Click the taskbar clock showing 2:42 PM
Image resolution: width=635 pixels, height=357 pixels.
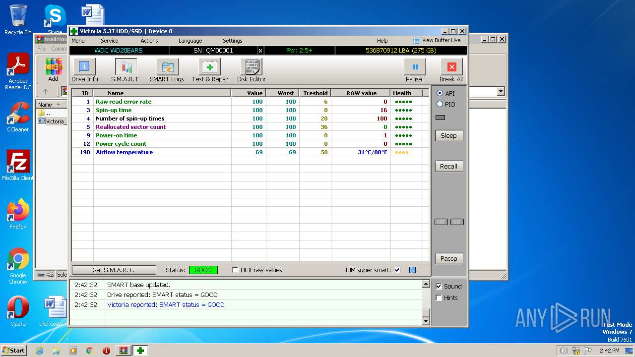[609, 351]
